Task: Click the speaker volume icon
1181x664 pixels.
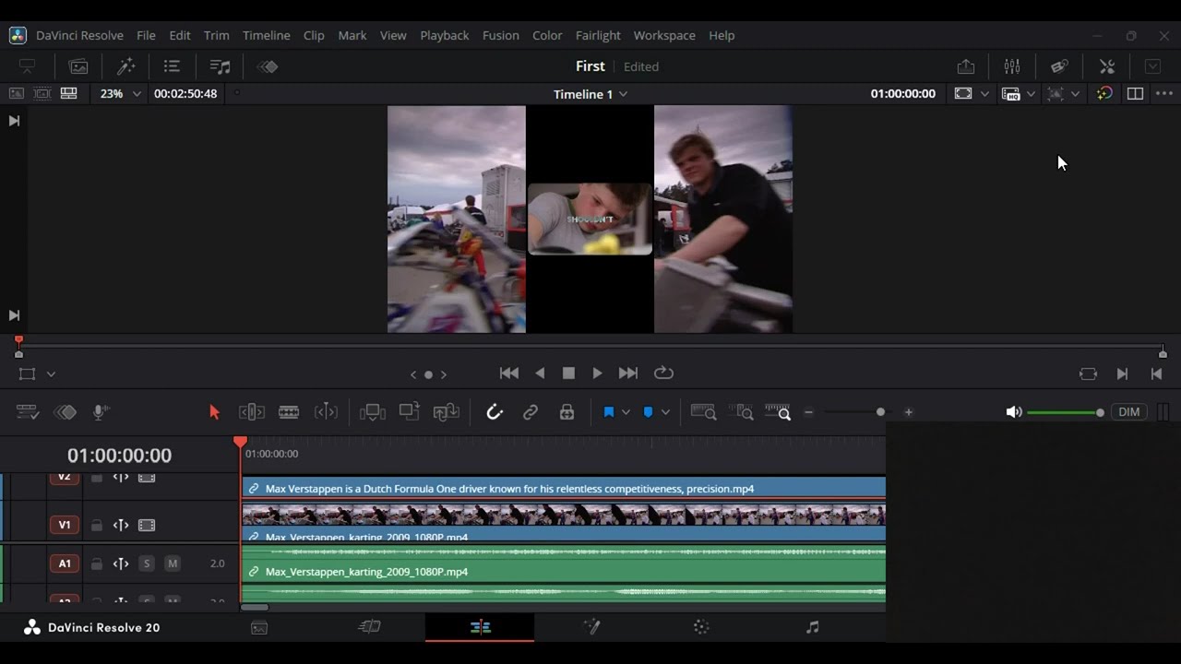Action: pos(1014,412)
